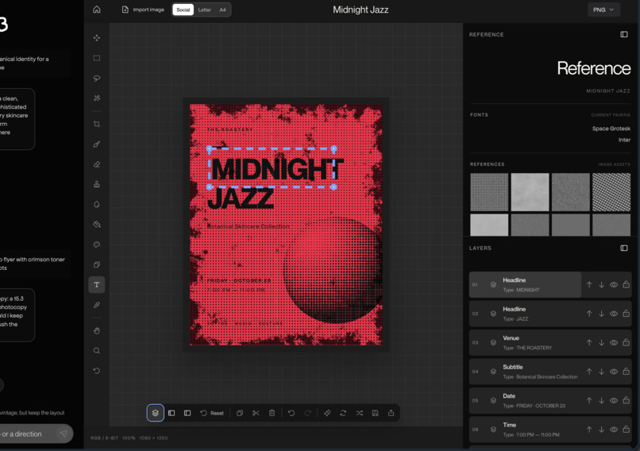Click the shuffle icon in bottom bar
Image resolution: width=640 pixels, height=451 pixels.
point(359,413)
